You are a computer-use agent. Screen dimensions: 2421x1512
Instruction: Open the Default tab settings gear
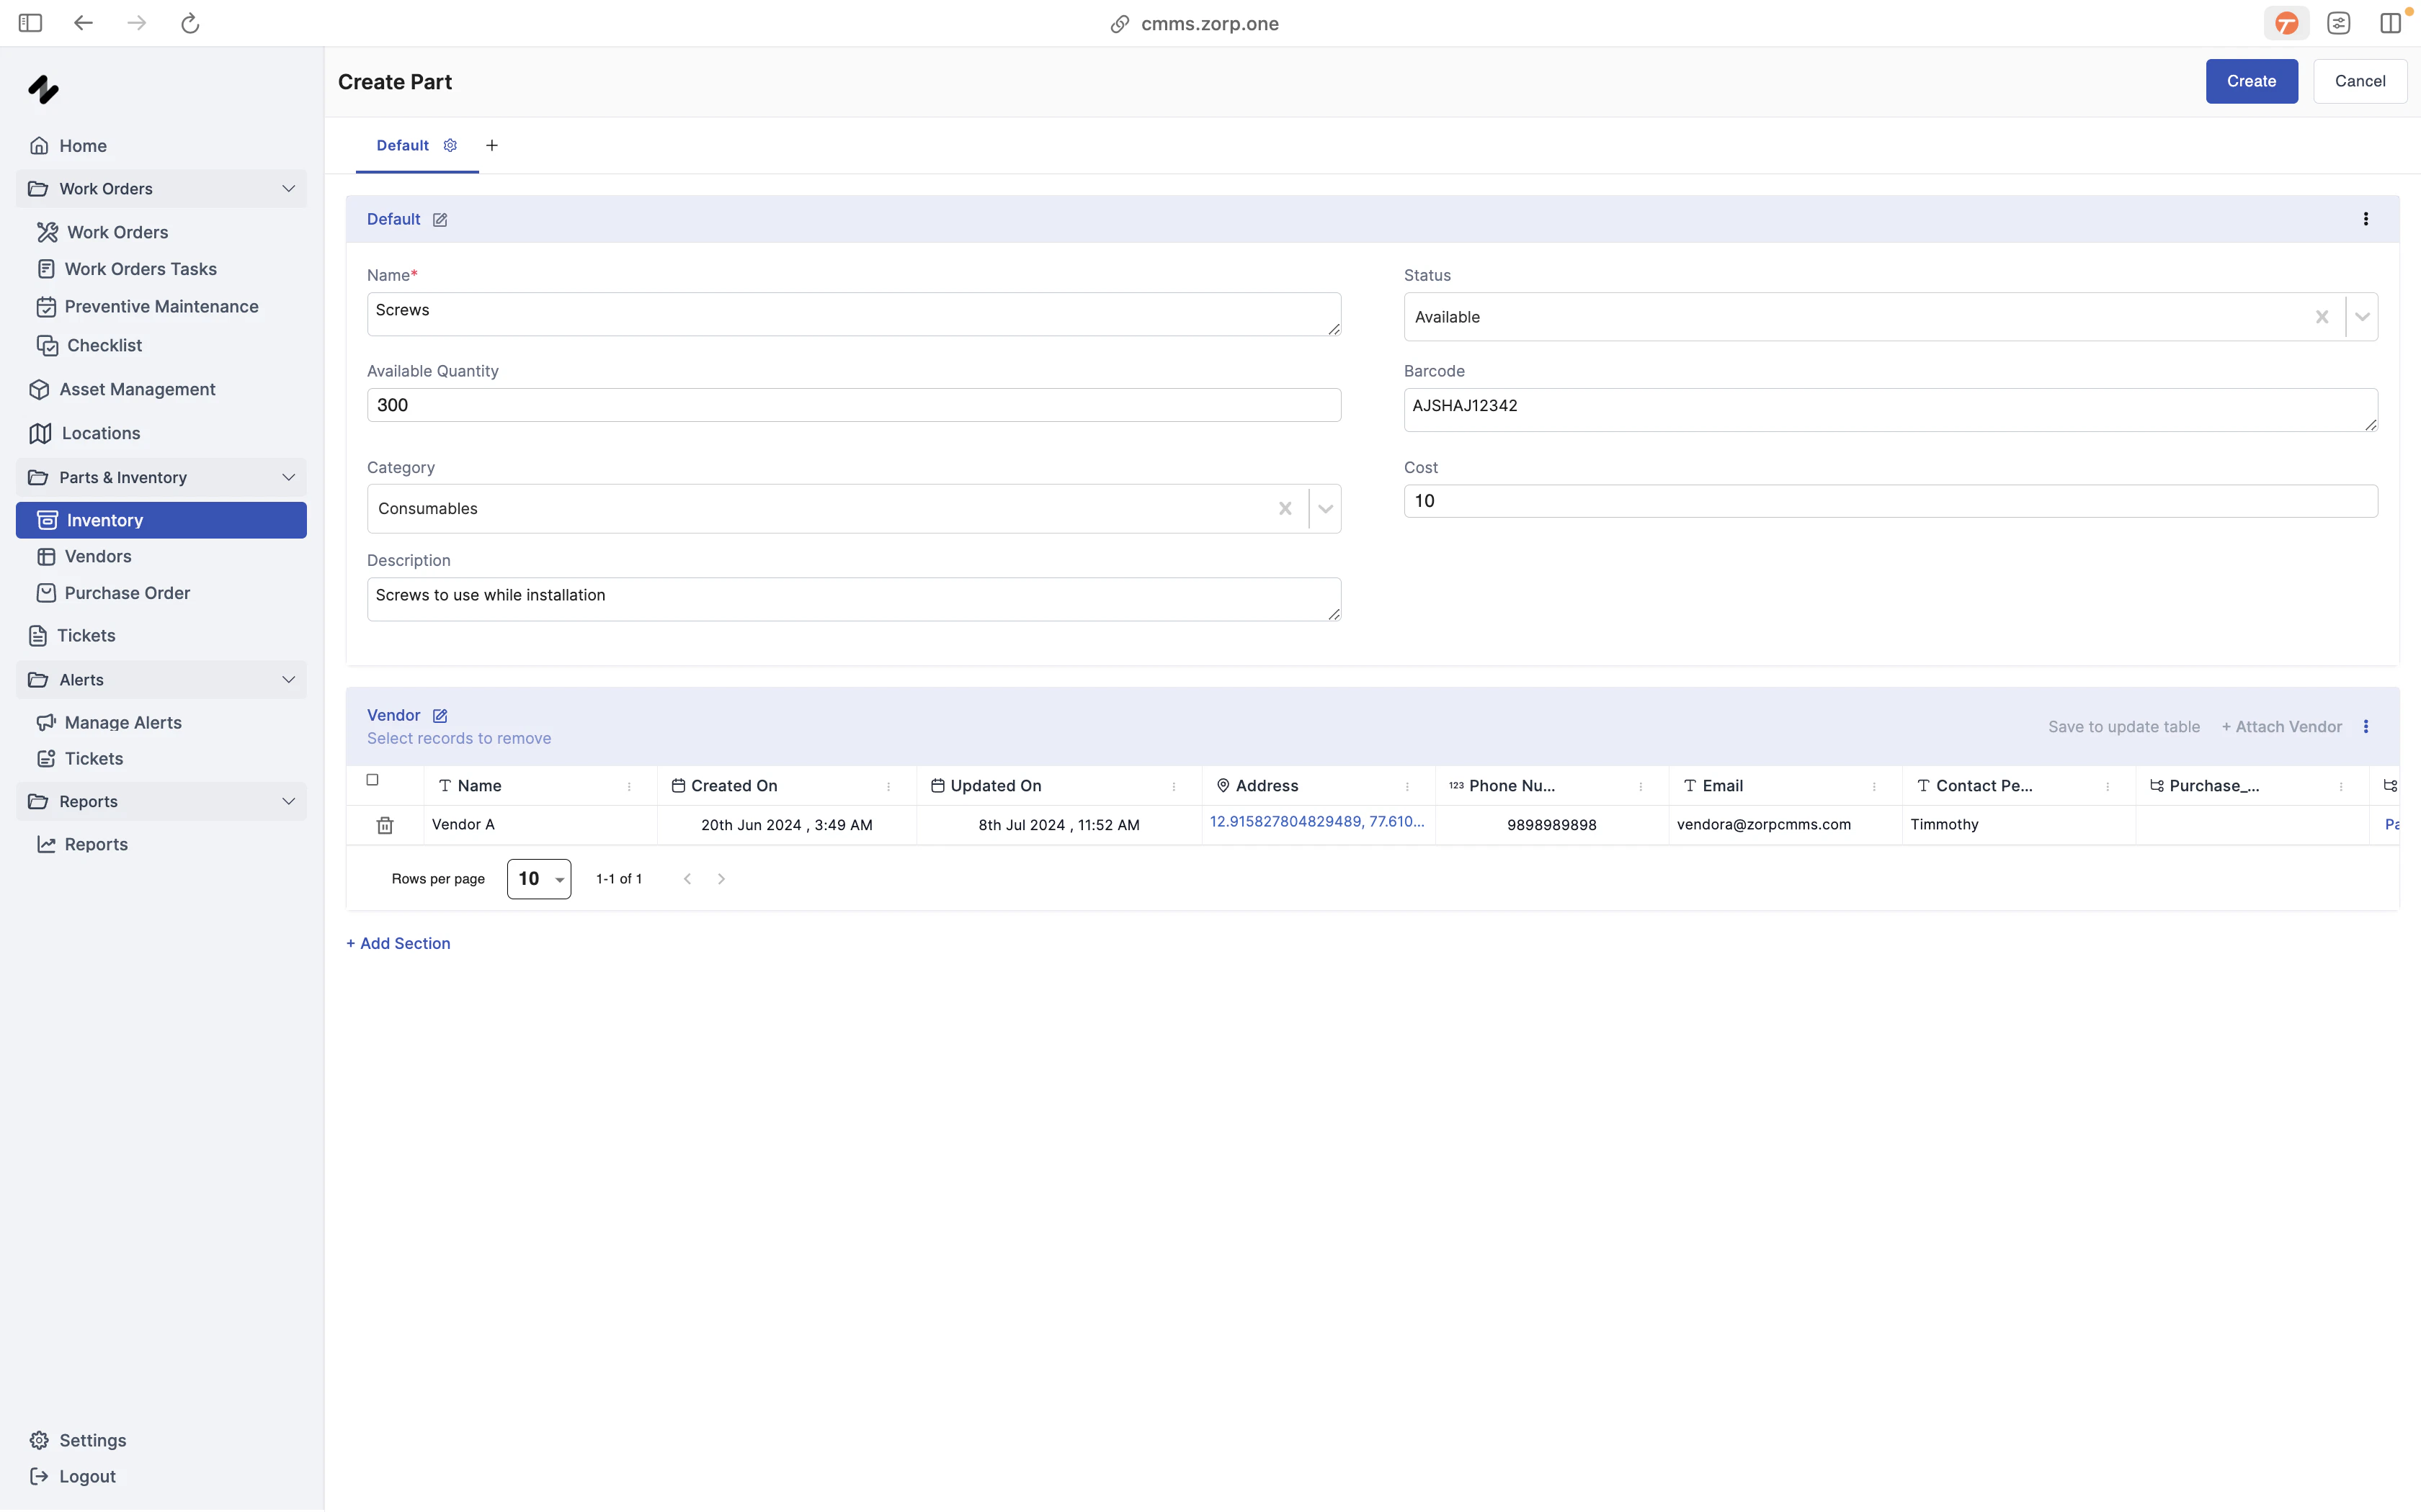point(450,146)
